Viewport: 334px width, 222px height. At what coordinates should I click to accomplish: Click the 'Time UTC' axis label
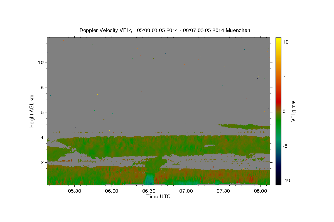[158, 196]
